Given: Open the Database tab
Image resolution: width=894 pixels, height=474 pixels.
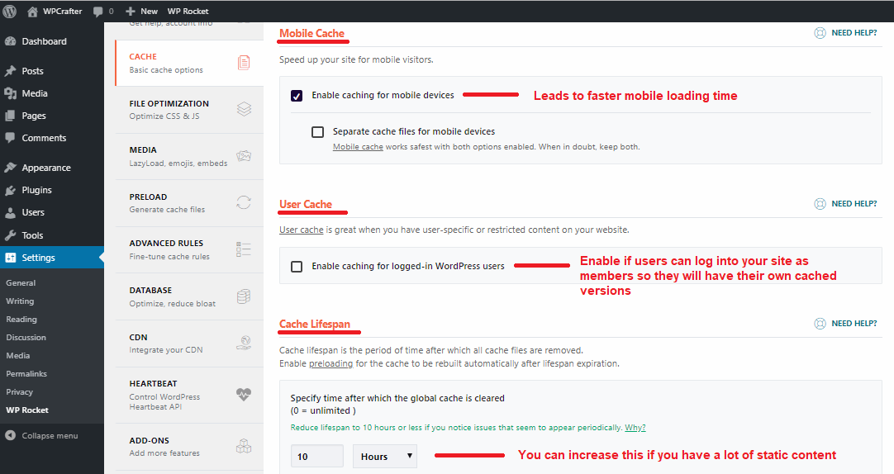Looking at the screenshot, I should coord(189,296).
